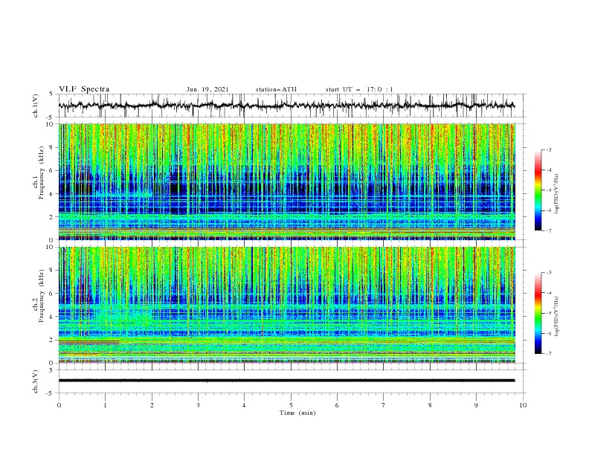Click the ch.3 flat voltage trace

[287, 381]
